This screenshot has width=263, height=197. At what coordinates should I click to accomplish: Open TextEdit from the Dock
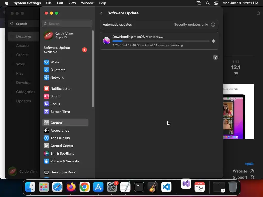(125, 187)
